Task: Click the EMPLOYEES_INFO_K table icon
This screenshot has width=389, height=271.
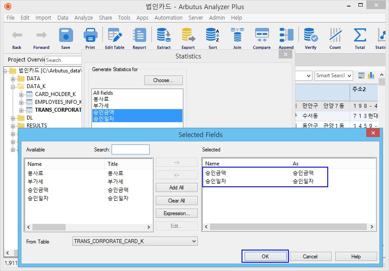Action: click(x=29, y=102)
